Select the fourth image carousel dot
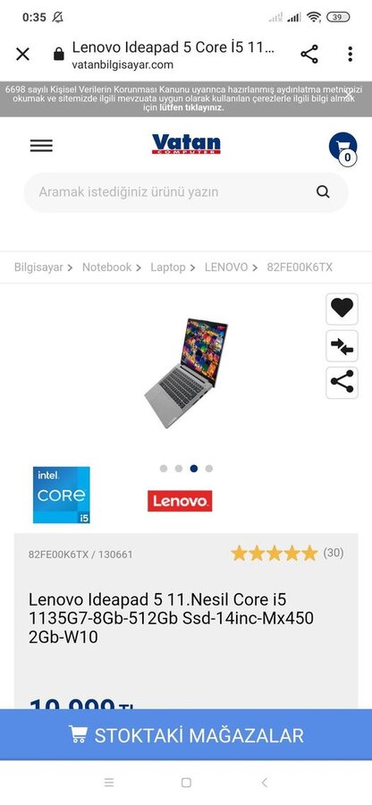 tap(209, 468)
